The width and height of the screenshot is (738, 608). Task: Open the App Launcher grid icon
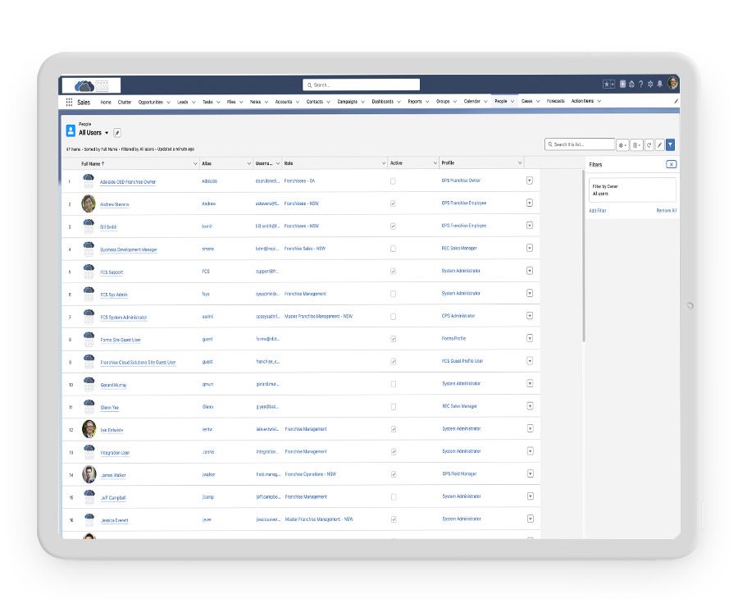[69, 102]
